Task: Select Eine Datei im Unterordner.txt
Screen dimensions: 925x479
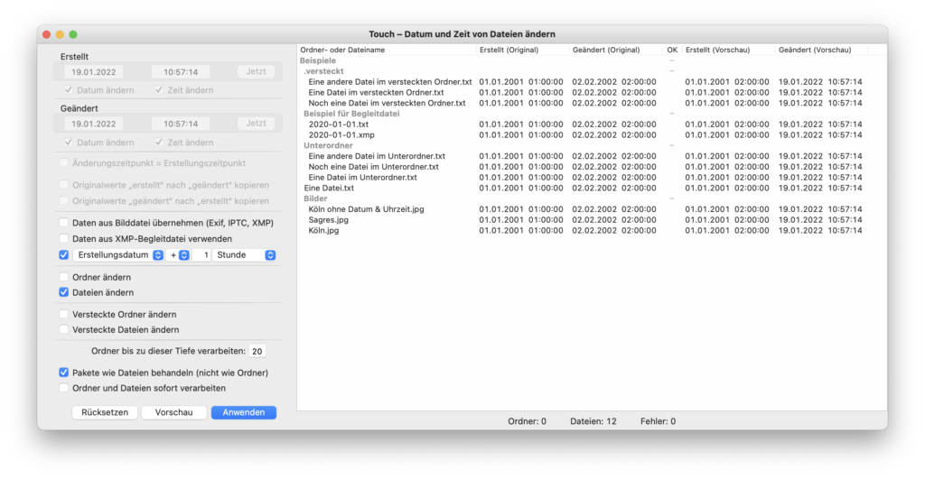Action: [x=593, y=178]
